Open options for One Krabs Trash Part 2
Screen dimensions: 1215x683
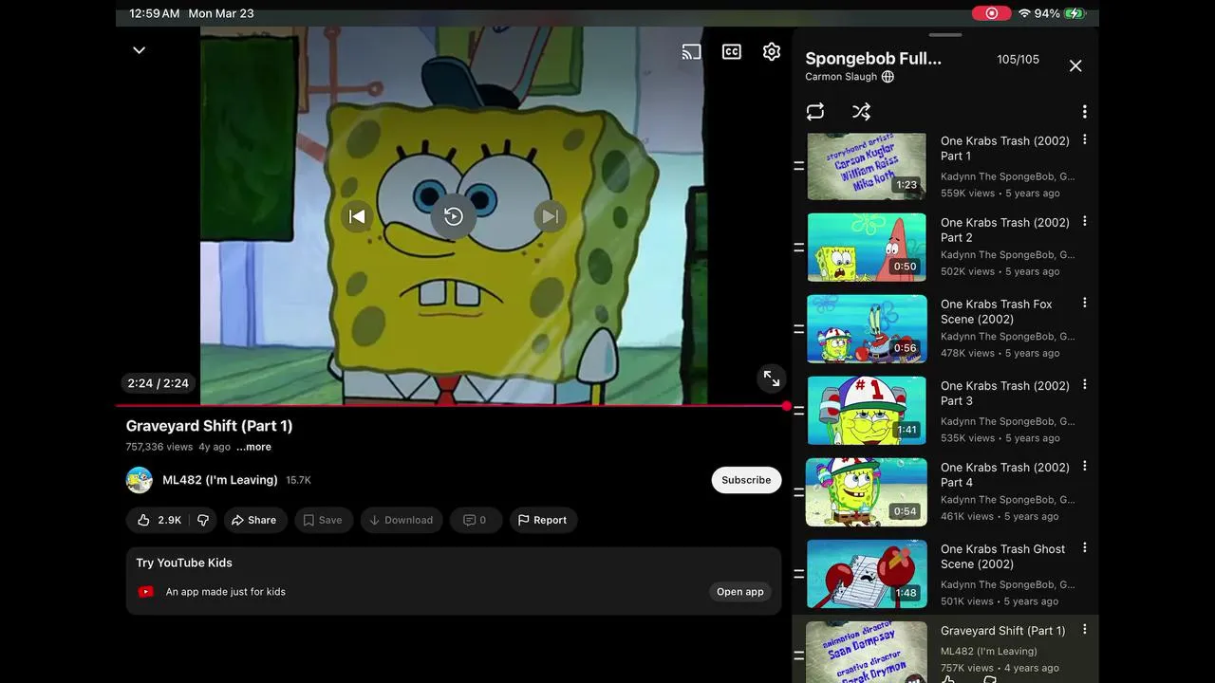point(1084,221)
